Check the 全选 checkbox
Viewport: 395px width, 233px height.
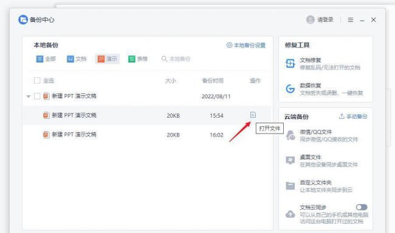(x=37, y=81)
